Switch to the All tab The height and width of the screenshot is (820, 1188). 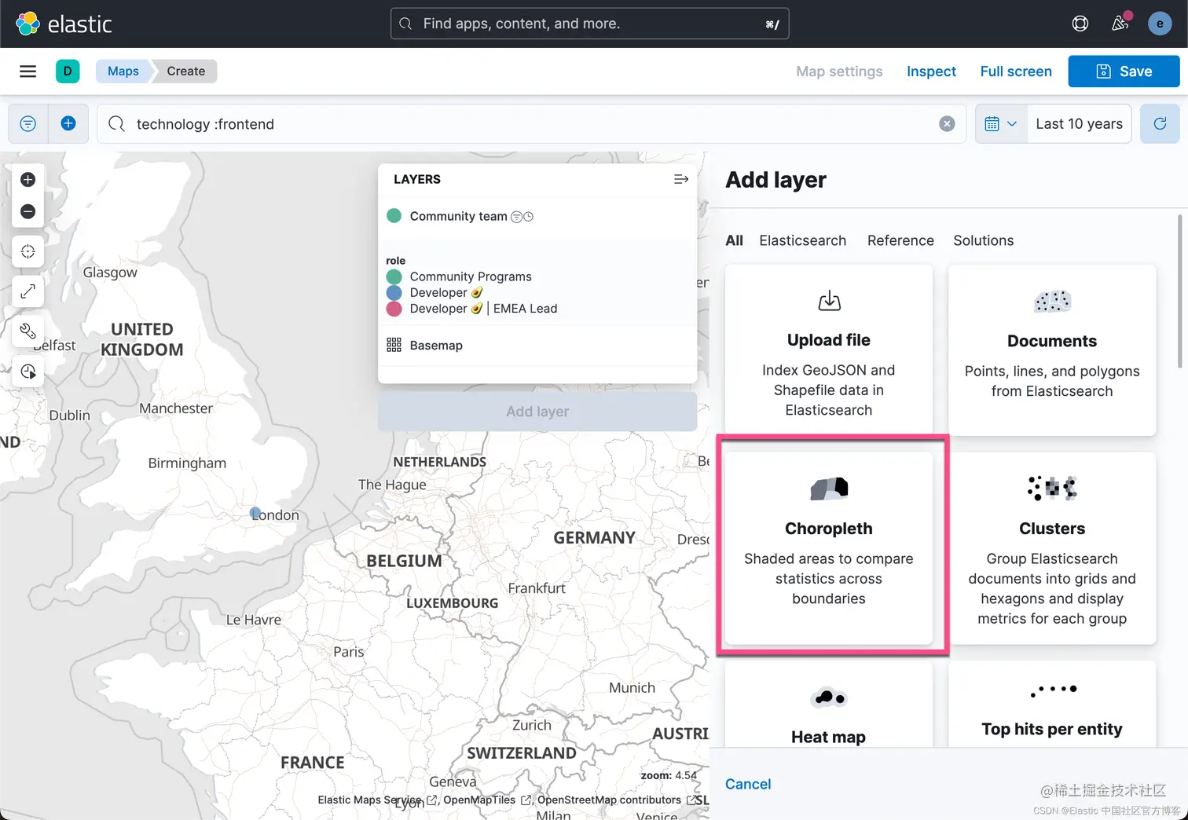734,240
